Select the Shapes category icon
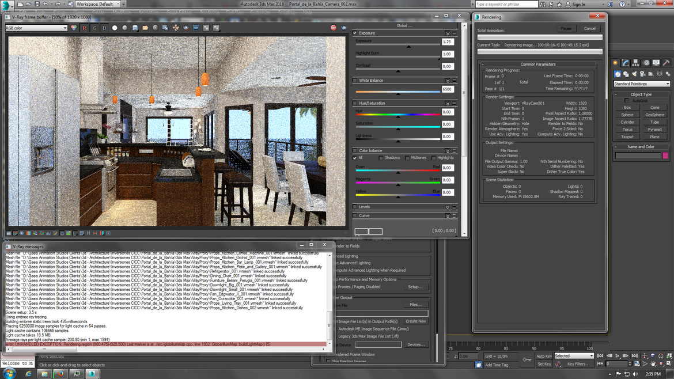674x379 pixels. pyautogui.click(x=626, y=74)
